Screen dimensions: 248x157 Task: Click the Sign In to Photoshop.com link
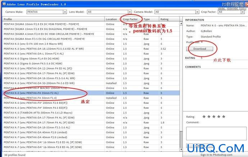(x=216, y=155)
